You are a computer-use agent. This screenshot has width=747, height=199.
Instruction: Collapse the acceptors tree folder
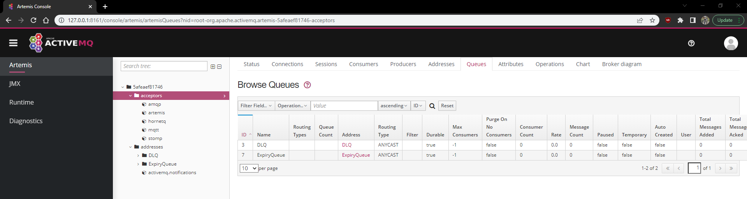[130, 96]
